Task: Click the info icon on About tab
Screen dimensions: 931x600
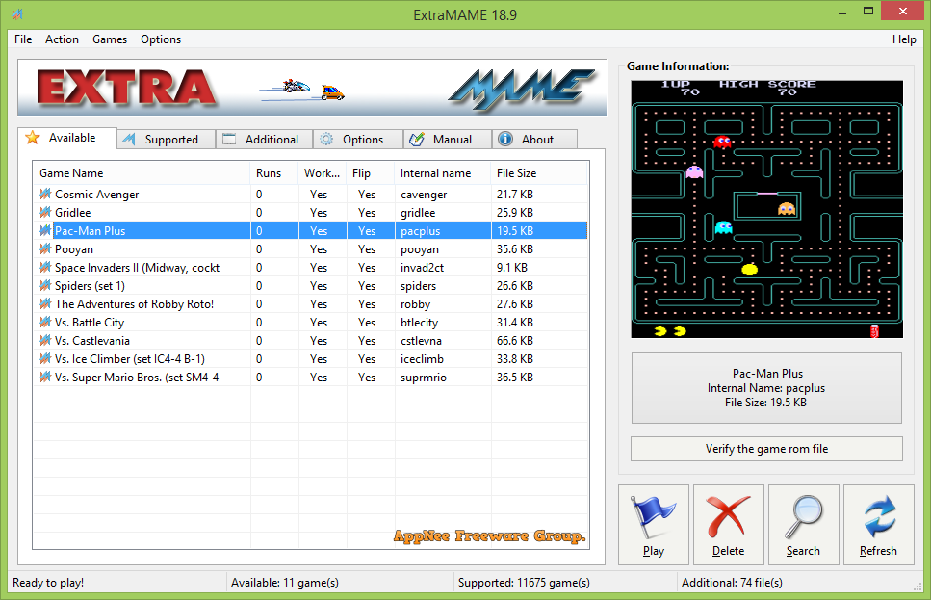Action: click(505, 139)
